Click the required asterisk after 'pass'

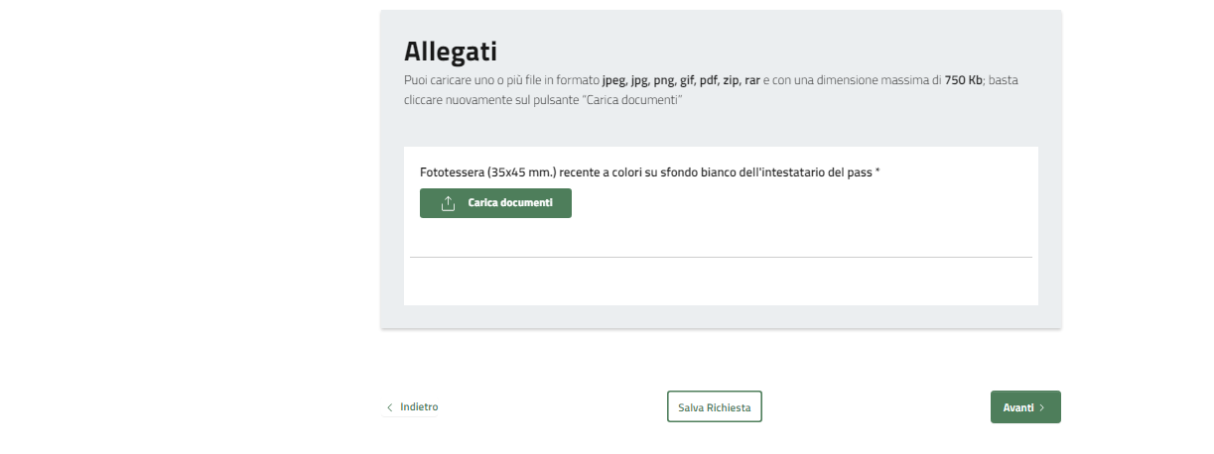(877, 172)
